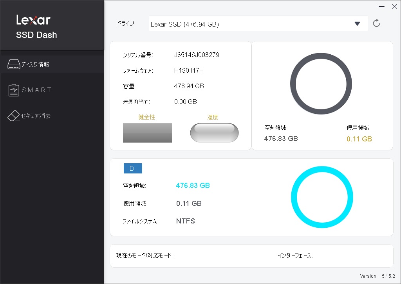Click the serial number J35146J003279

tap(197, 55)
